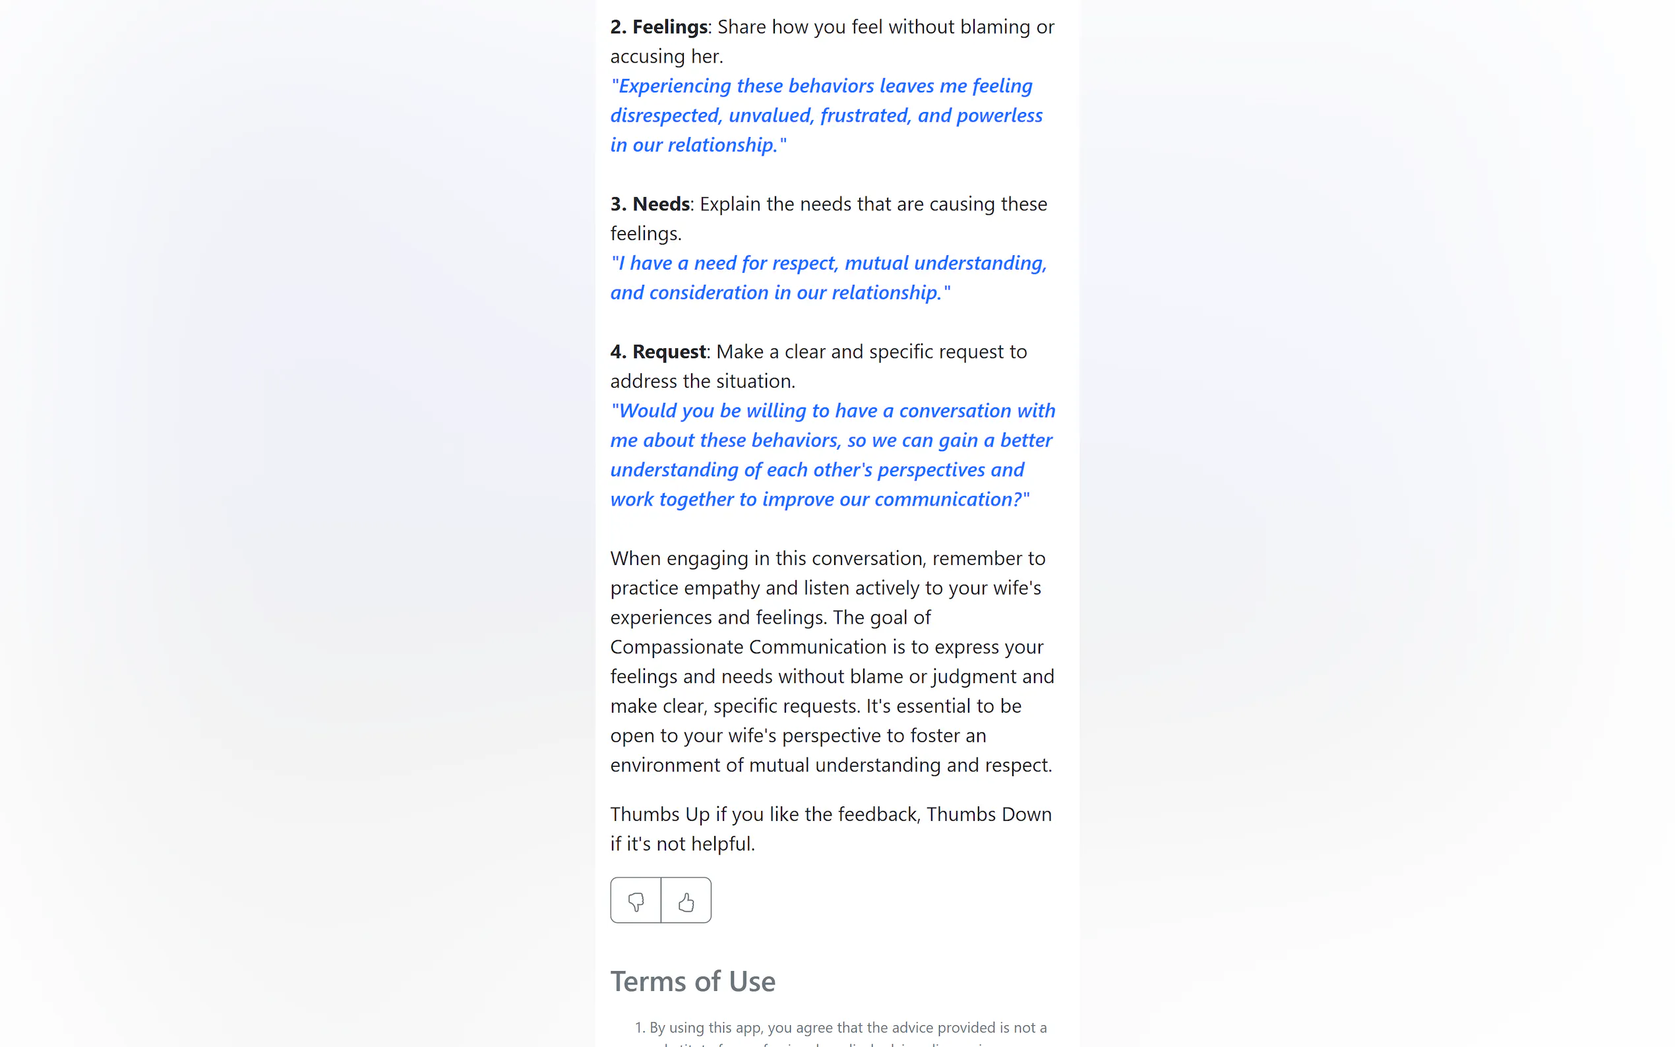Click the "disrespected, unvalued, frustrated" blue line
The image size is (1675, 1047).
click(x=826, y=115)
